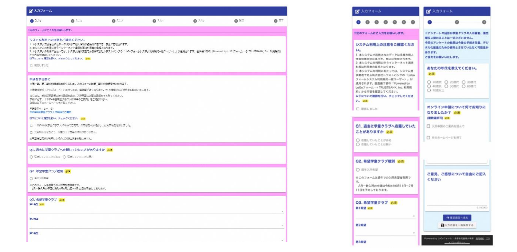Check the 確認しました checkbox

click(x=31, y=65)
